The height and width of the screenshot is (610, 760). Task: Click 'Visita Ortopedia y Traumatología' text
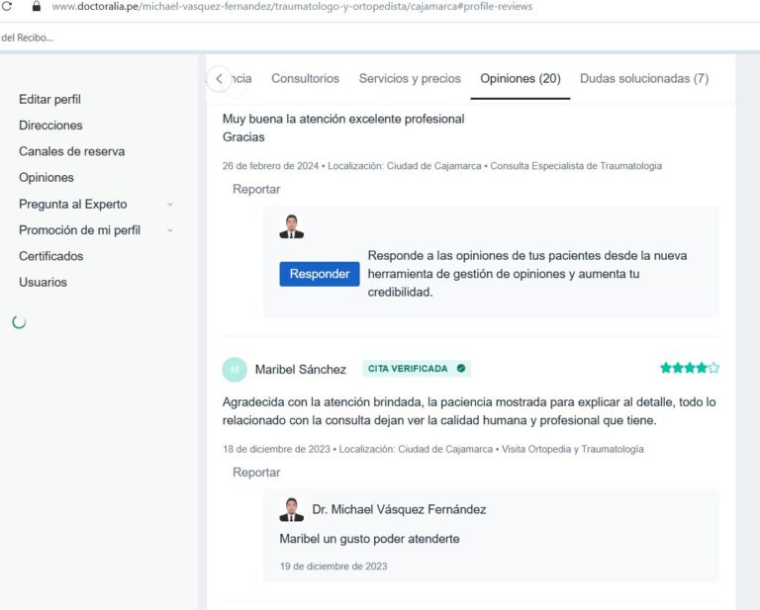click(572, 449)
